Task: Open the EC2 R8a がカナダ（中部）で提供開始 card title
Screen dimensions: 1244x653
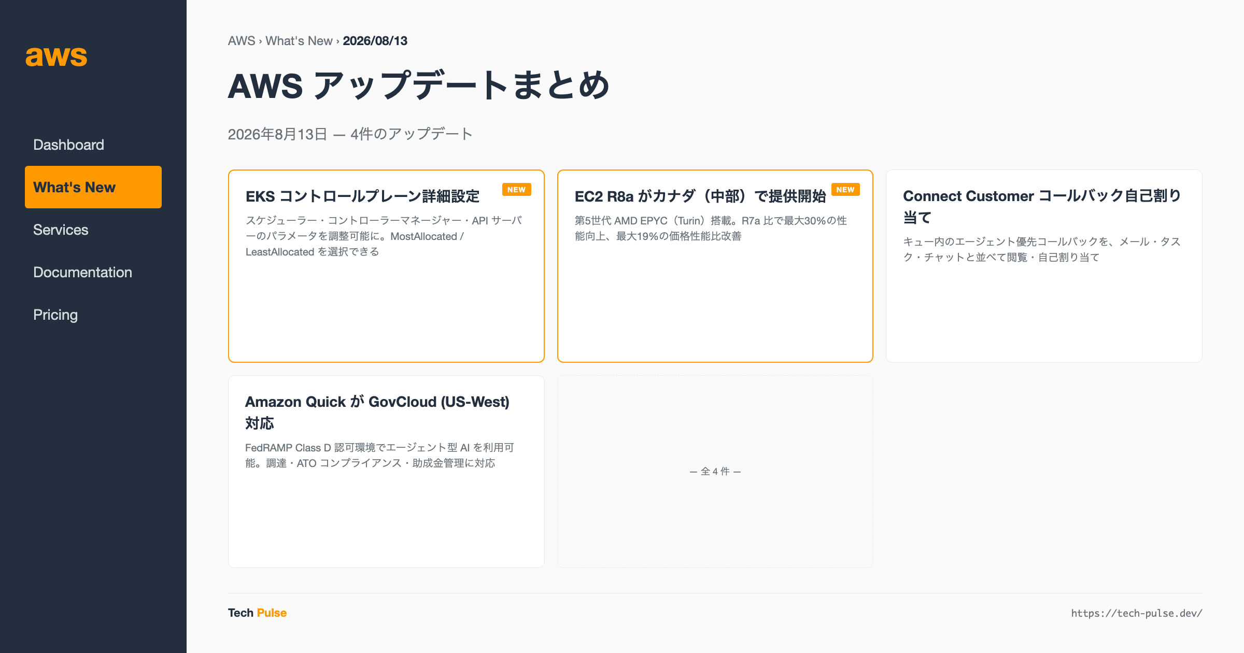Action: click(x=700, y=196)
